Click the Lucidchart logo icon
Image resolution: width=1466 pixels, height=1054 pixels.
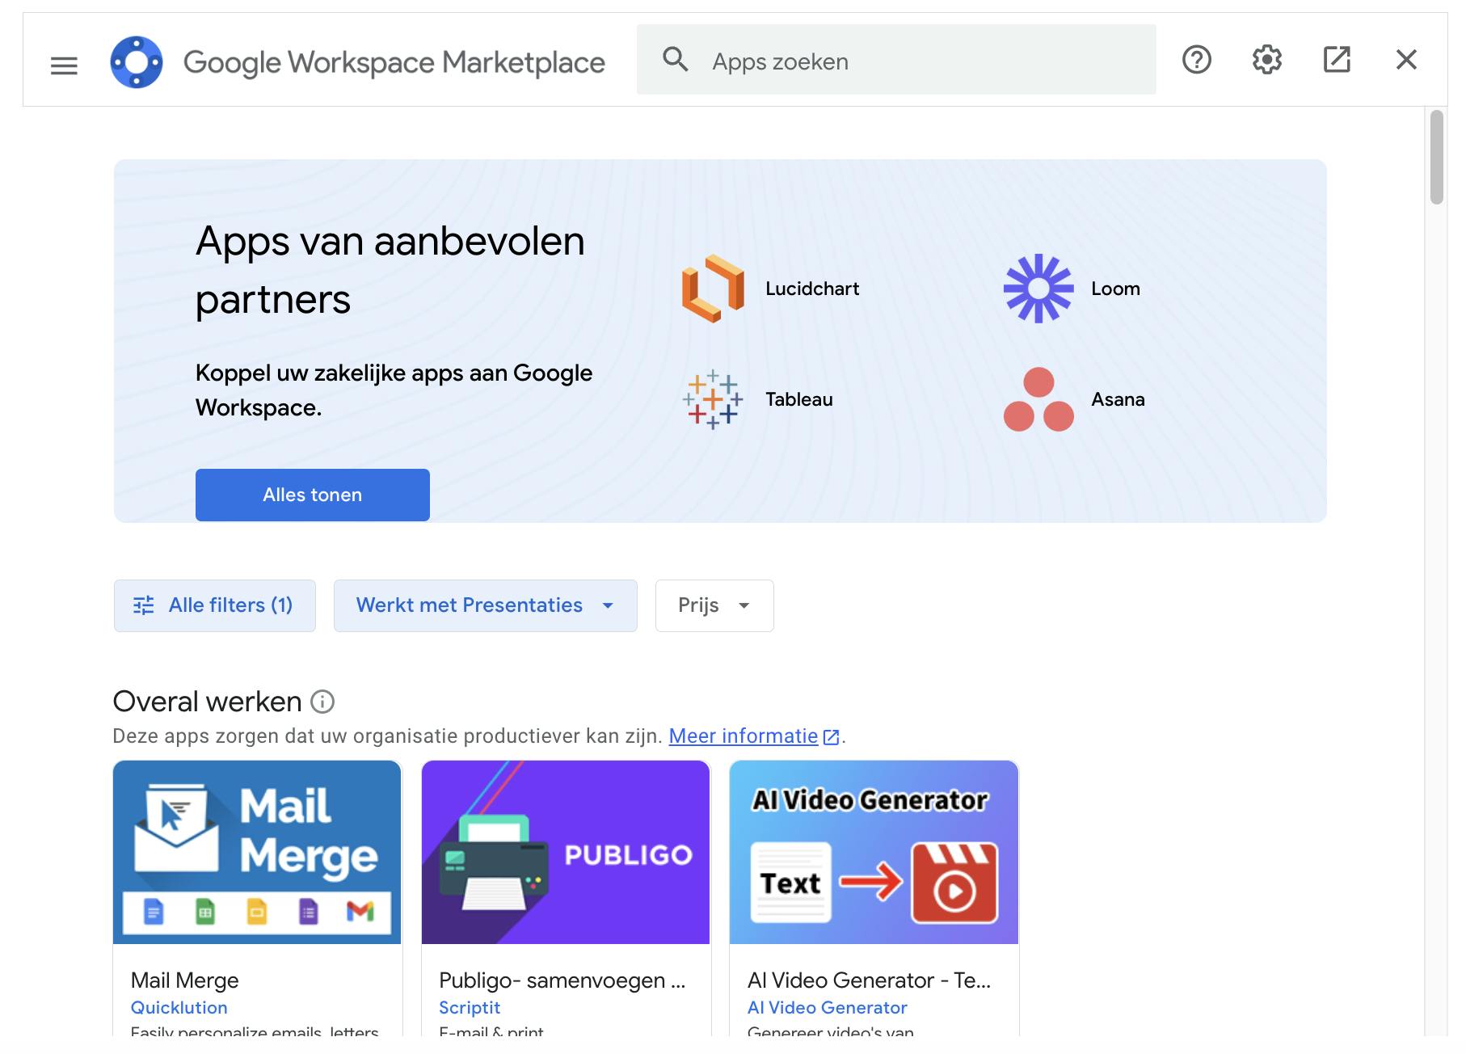click(713, 289)
